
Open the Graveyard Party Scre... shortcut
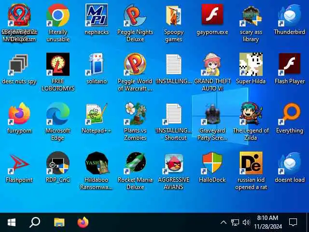tap(212, 114)
